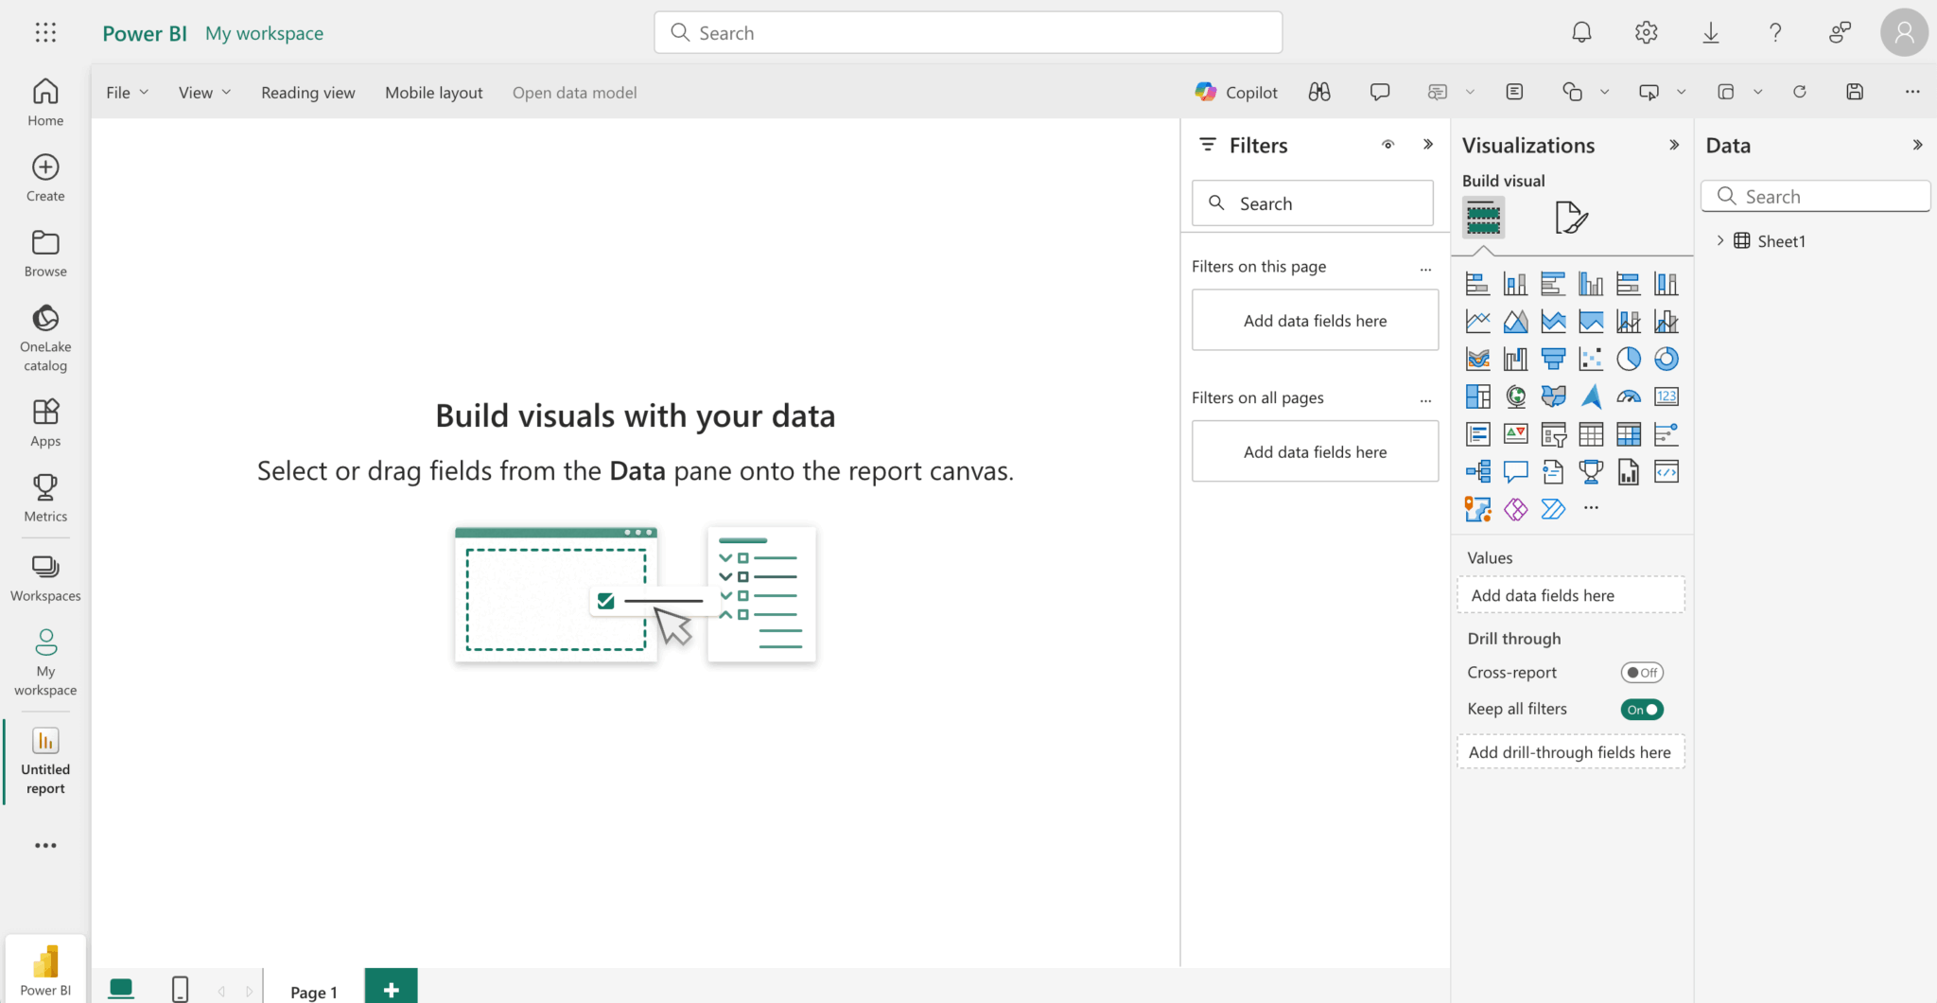
Task: Turn off Keep all filters toggle
Action: coord(1641,710)
